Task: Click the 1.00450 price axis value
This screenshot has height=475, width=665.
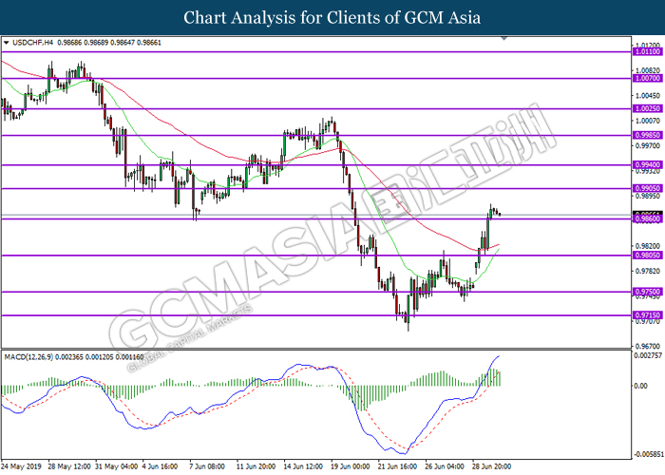Action: pyautogui.click(x=648, y=95)
